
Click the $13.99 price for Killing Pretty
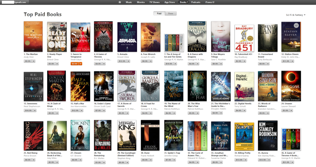coord(239,160)
